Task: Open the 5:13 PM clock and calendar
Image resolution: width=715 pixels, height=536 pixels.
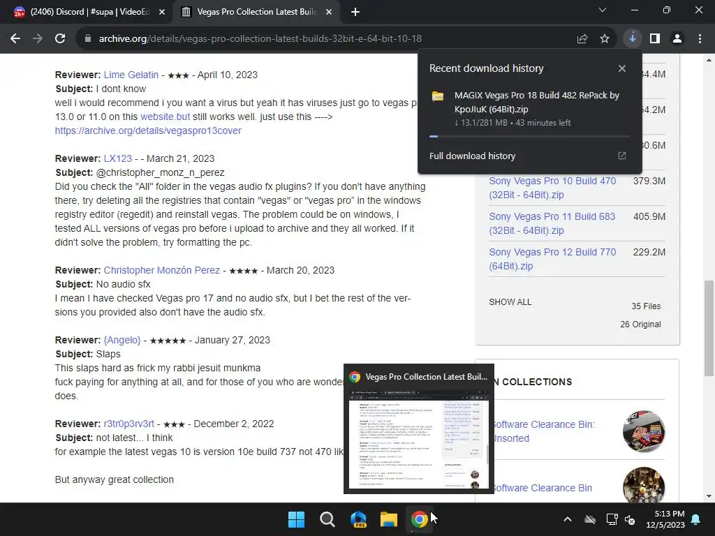Action: click(x=665, y=519)
